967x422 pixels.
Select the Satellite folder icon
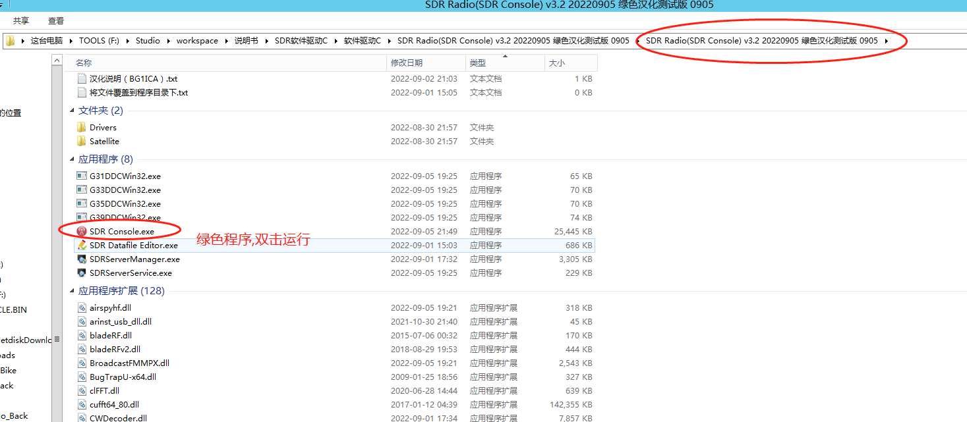82,141
